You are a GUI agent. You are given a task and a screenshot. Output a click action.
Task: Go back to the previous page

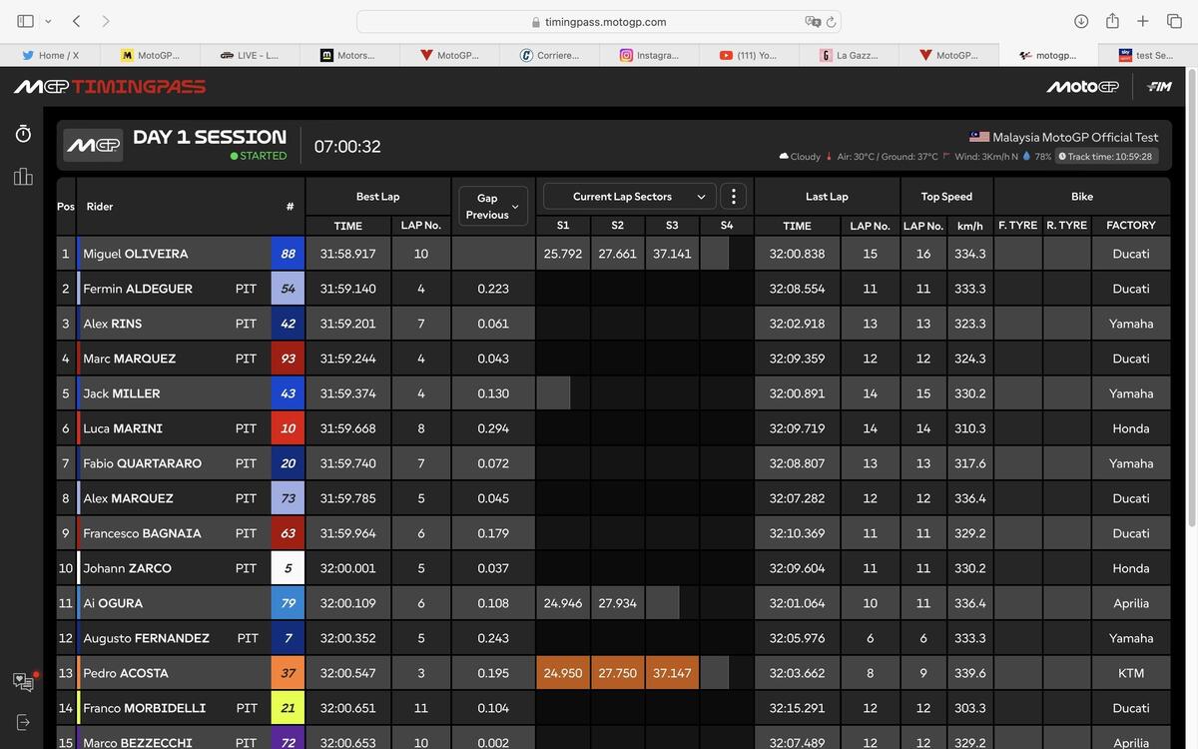point(77,21)
